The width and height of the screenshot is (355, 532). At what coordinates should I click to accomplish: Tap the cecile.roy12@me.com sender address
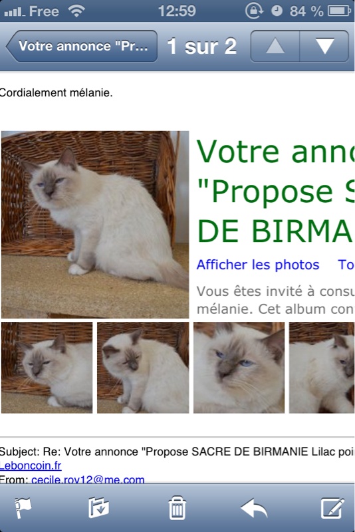(88, 479)
